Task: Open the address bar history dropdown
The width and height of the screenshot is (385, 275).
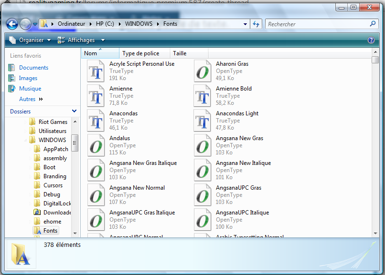Action: (x=245, y=24)
